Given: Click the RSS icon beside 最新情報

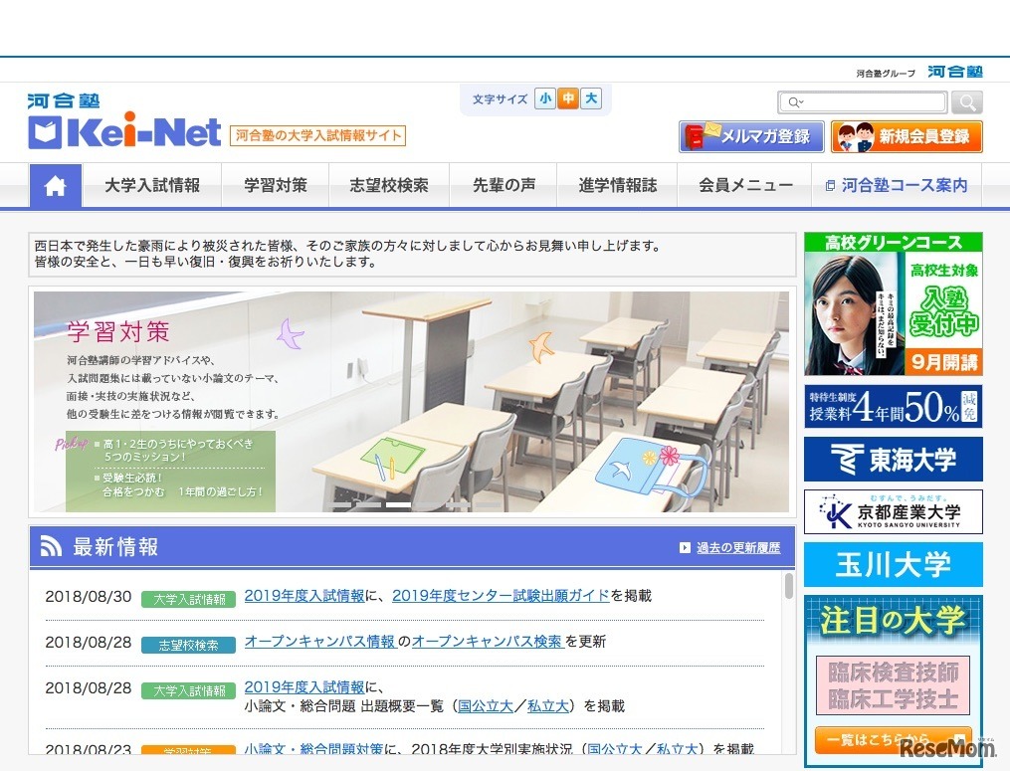Looking at the screenshot, I should point(51,545).
